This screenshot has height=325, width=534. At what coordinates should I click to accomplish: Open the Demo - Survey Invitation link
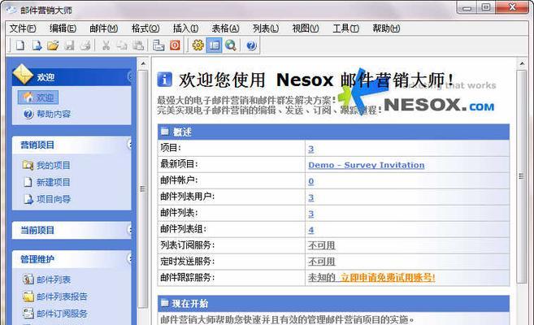366,165
